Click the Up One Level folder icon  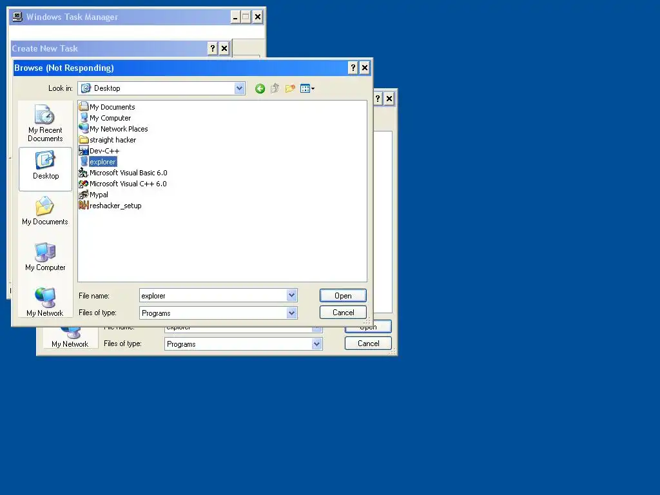275,88
